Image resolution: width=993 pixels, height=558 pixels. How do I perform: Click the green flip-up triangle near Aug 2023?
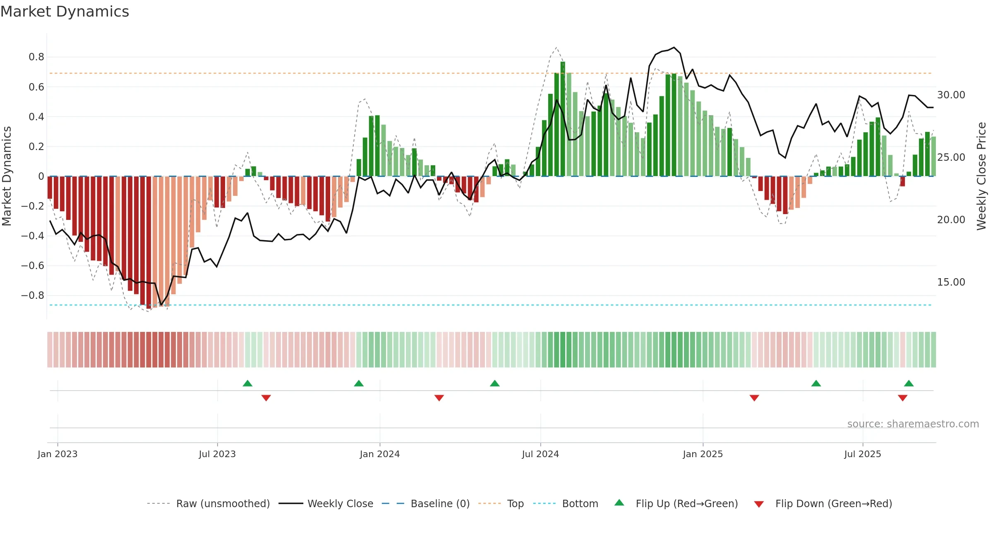tap(247, 383)
